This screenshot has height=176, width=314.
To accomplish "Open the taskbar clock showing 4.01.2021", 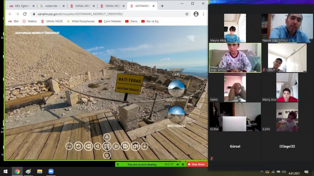I will pyautogui.click(x=294, y=173).
